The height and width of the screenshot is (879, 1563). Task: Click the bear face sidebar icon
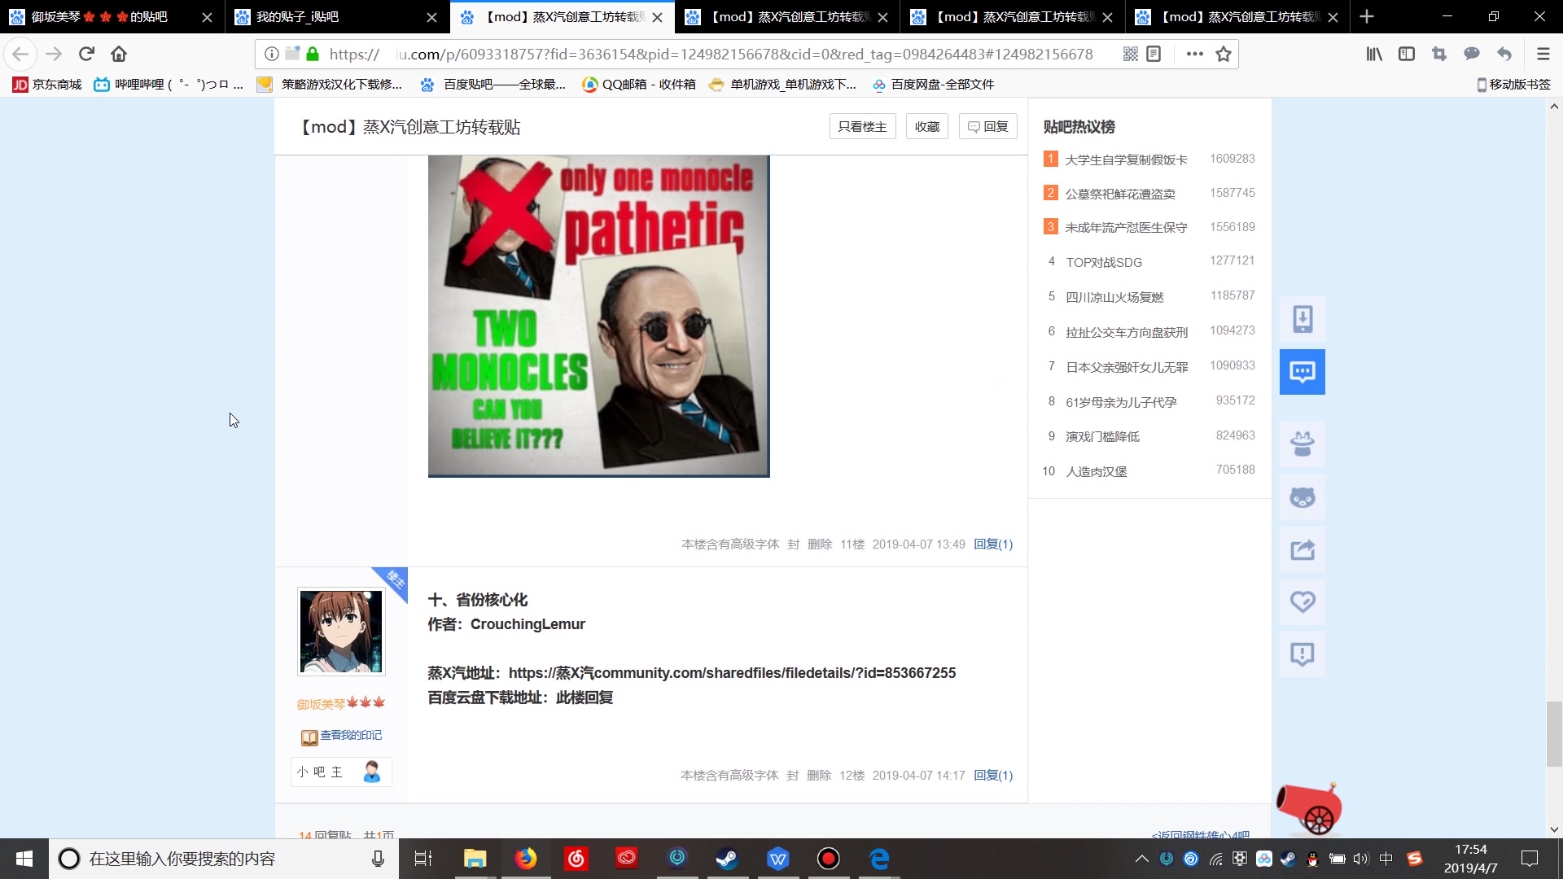click(x=1302, y=496)
